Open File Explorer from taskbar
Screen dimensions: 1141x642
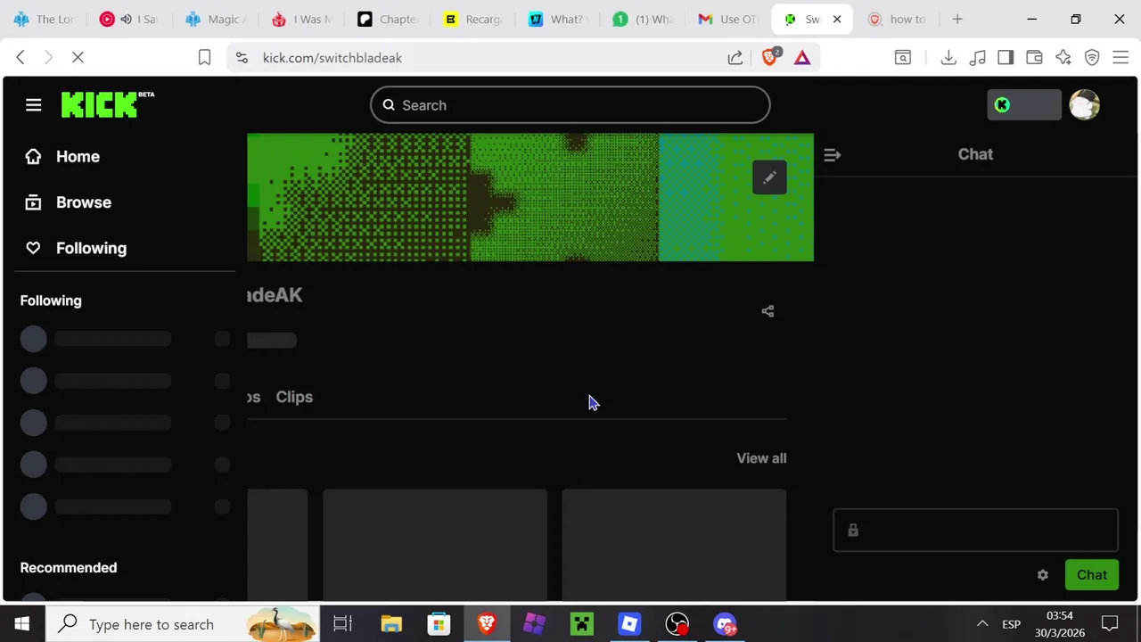(391, 624)
